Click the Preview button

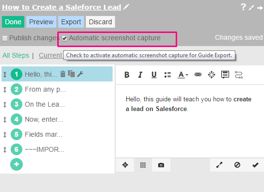point(41,22)
